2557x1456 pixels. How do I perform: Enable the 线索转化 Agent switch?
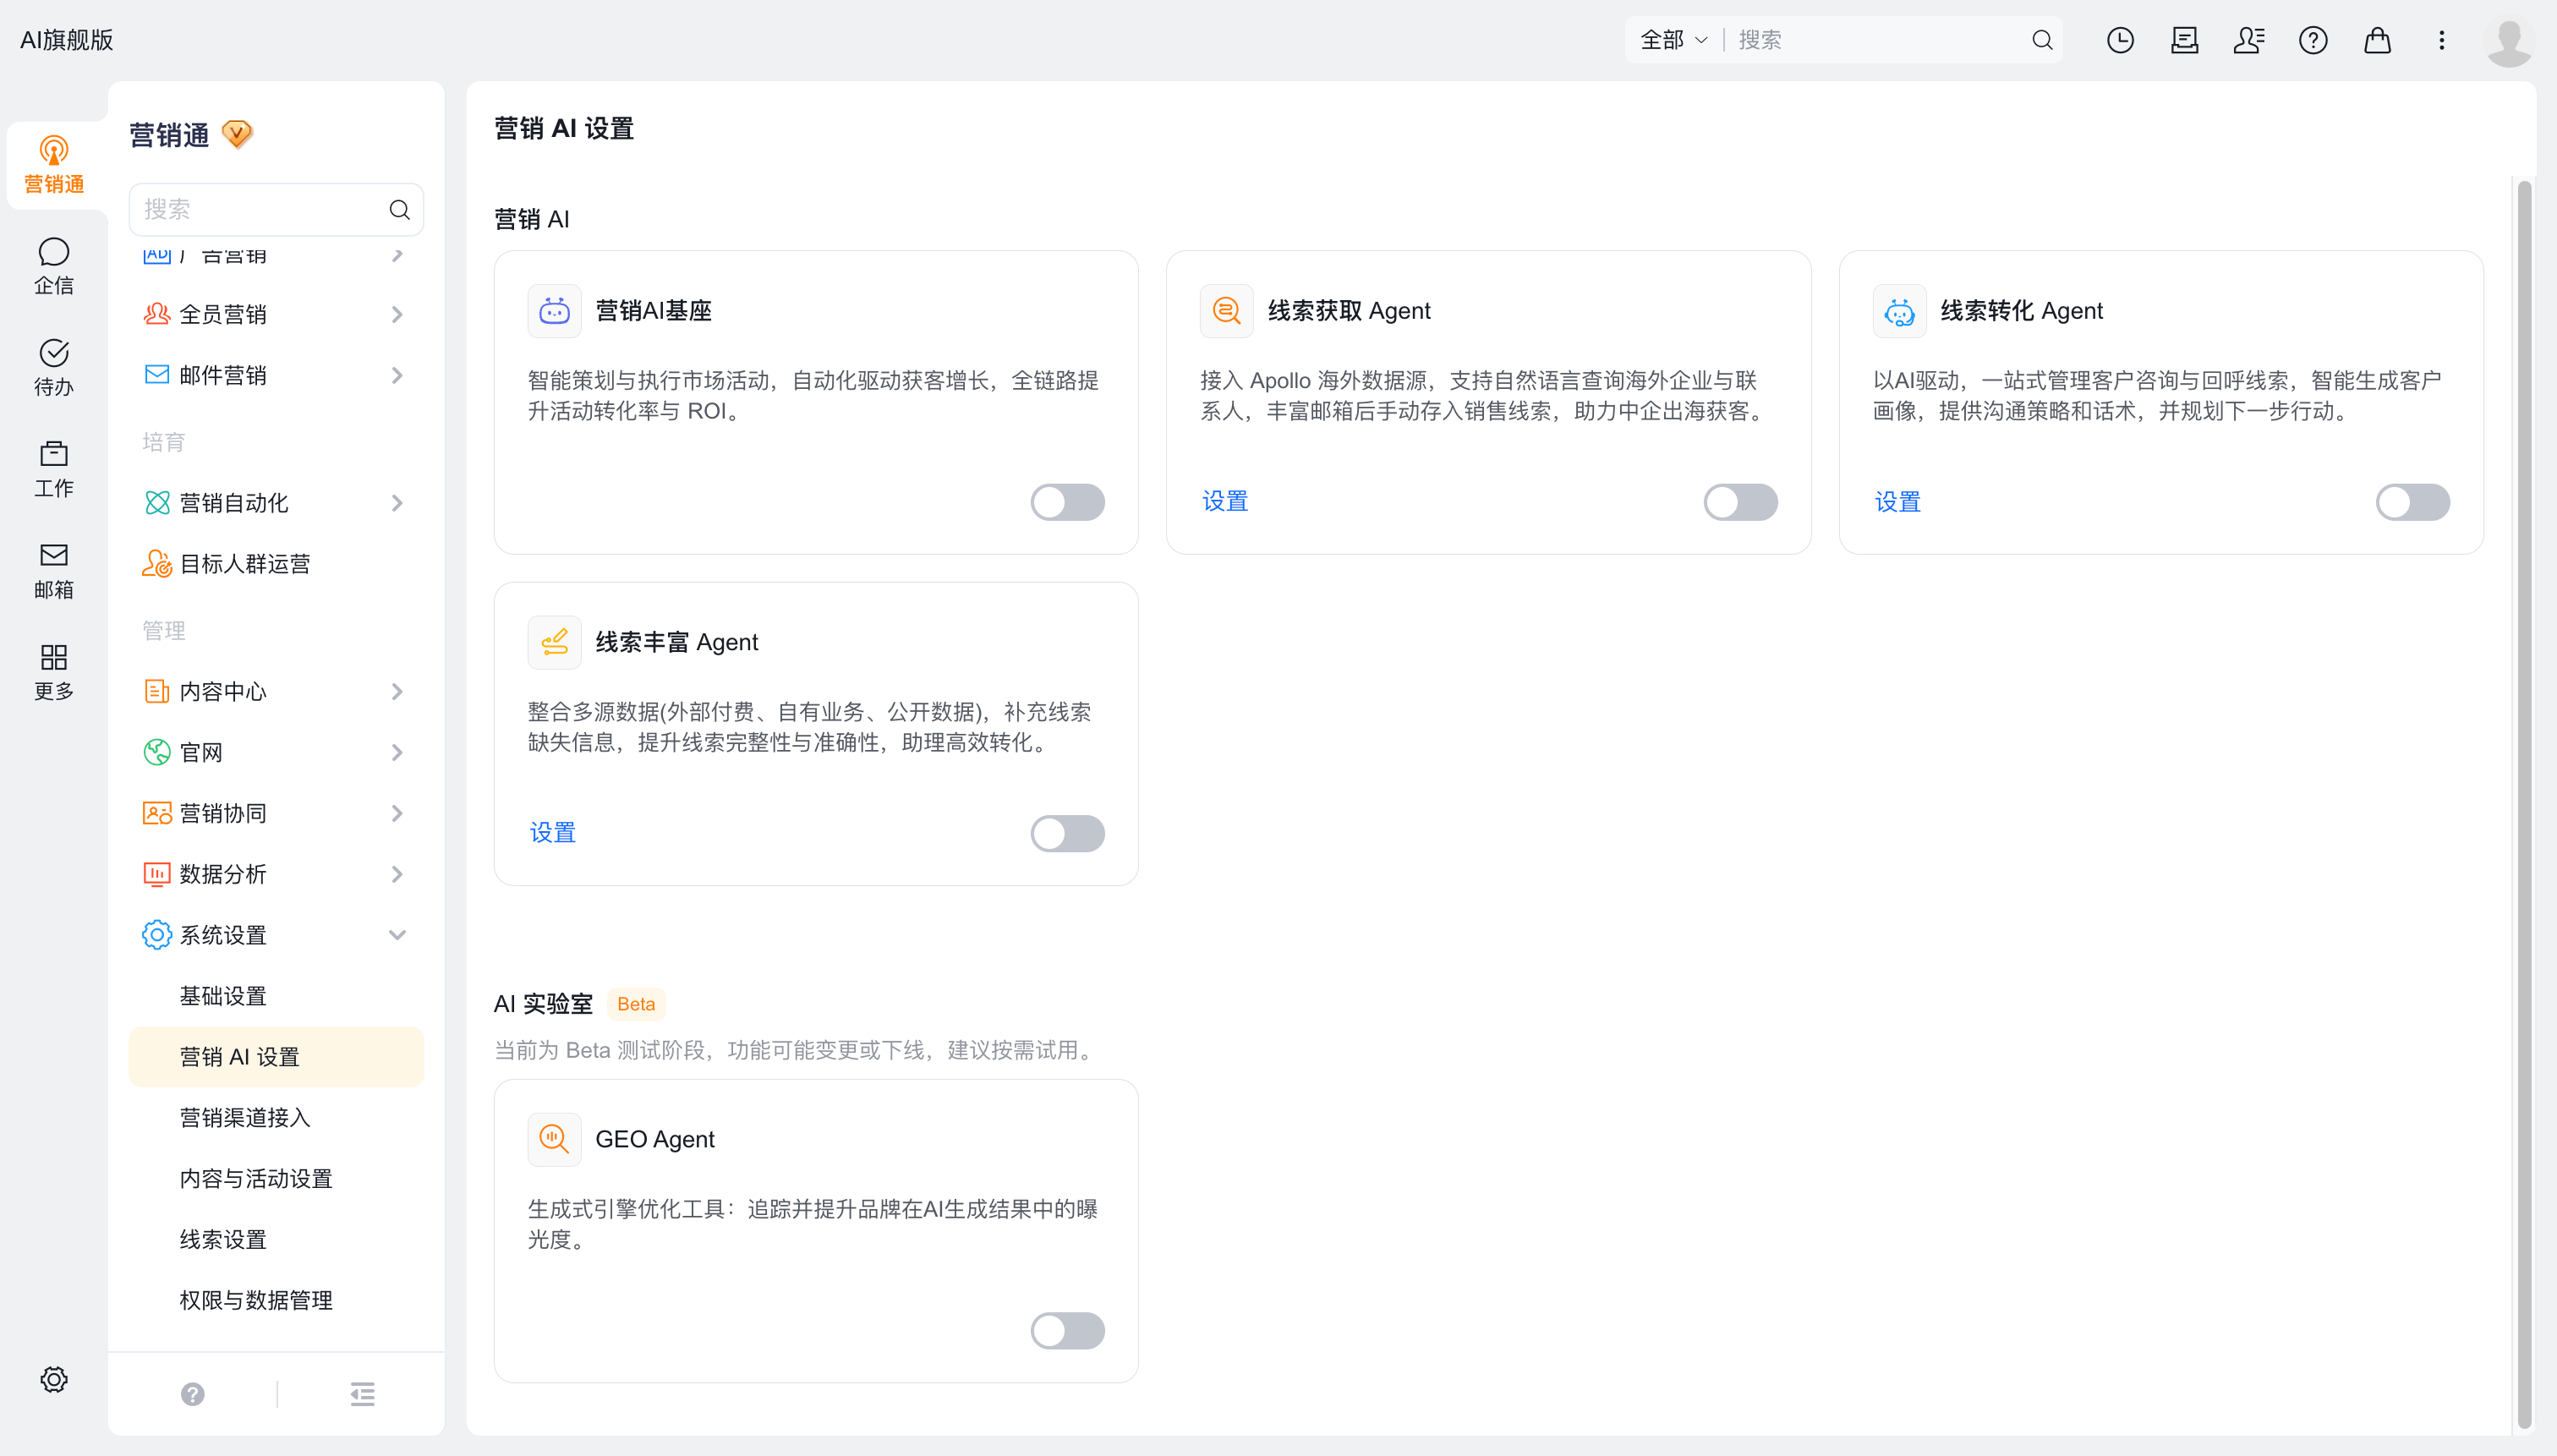(2412, 502)
